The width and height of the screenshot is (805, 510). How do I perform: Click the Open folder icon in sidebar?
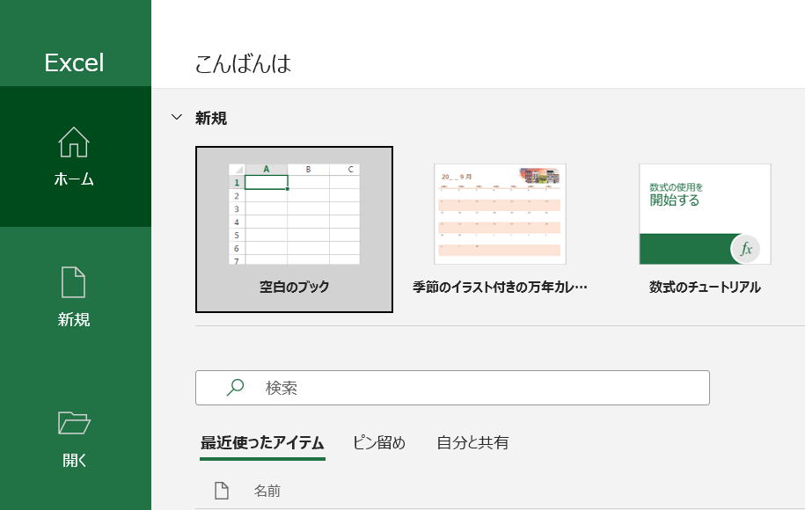[x=76, y=425]
